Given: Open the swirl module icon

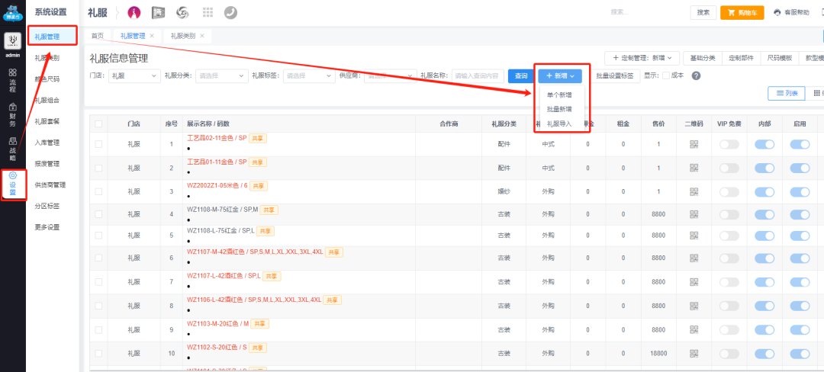Looking at the screenshot, I should point(183,13).
